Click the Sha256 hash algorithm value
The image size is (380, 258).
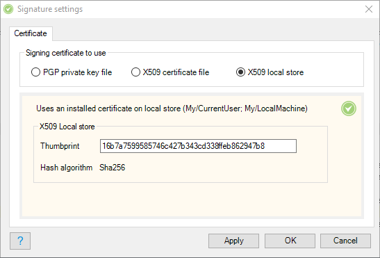[113, 168]
